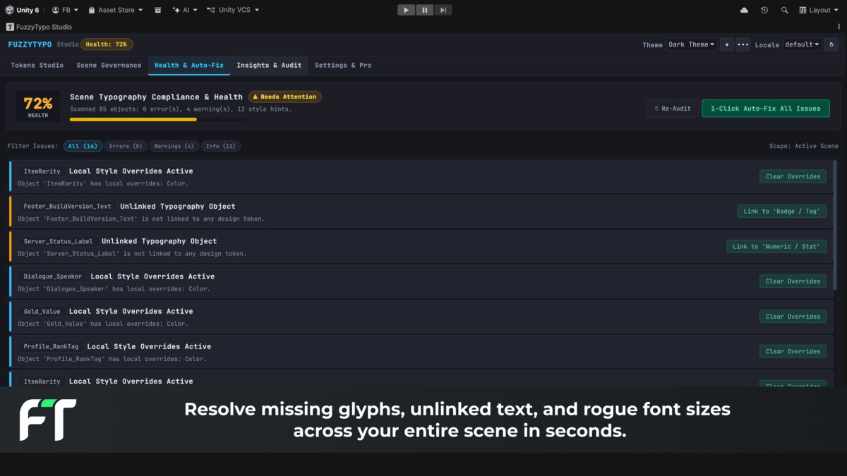Click the Gold_Value object tag
847x476 pixels.
(x=42, y=312)
